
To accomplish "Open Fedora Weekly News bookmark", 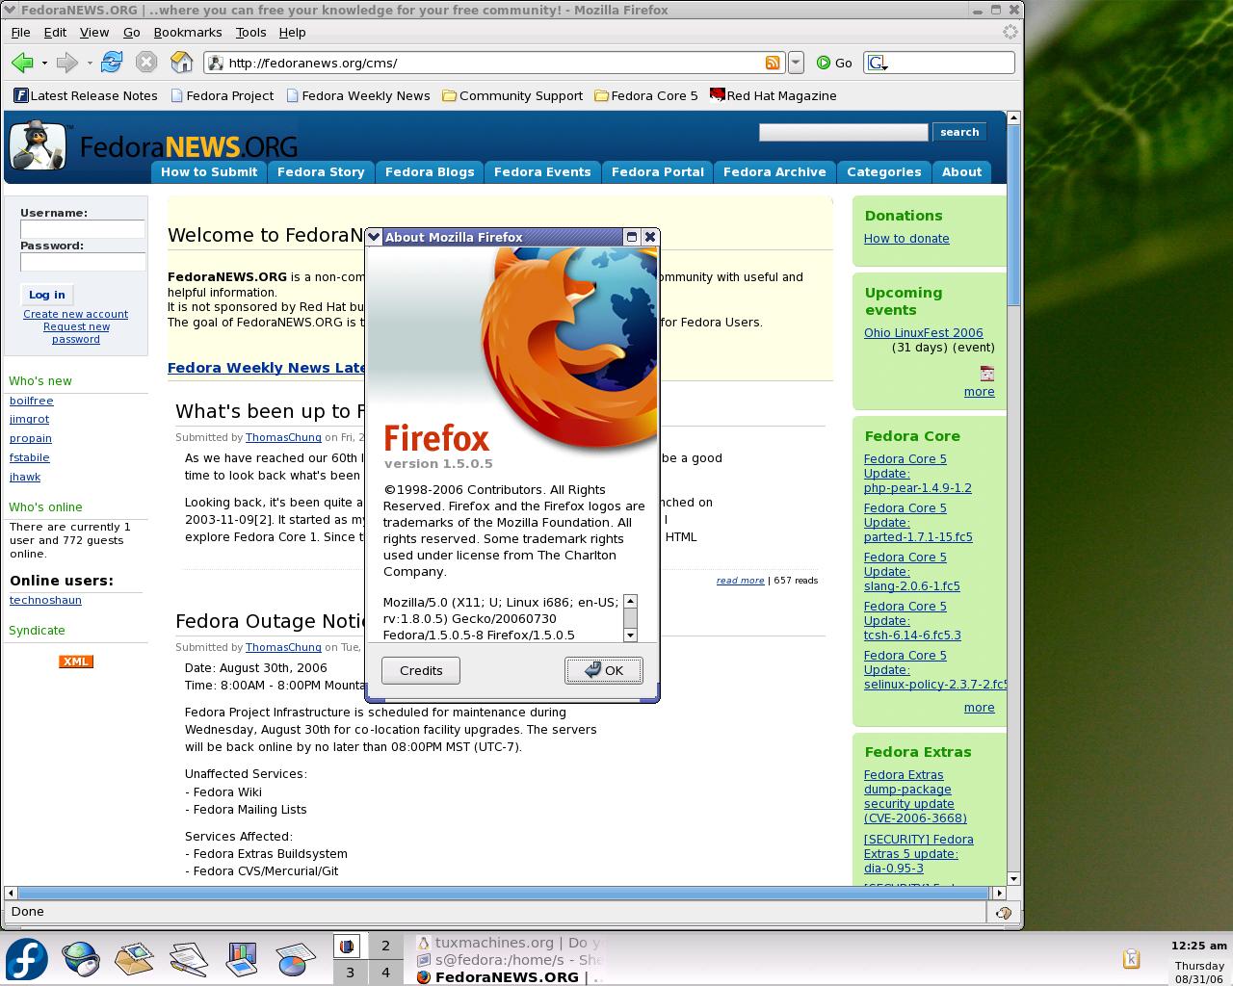I will tap(357, 95).
